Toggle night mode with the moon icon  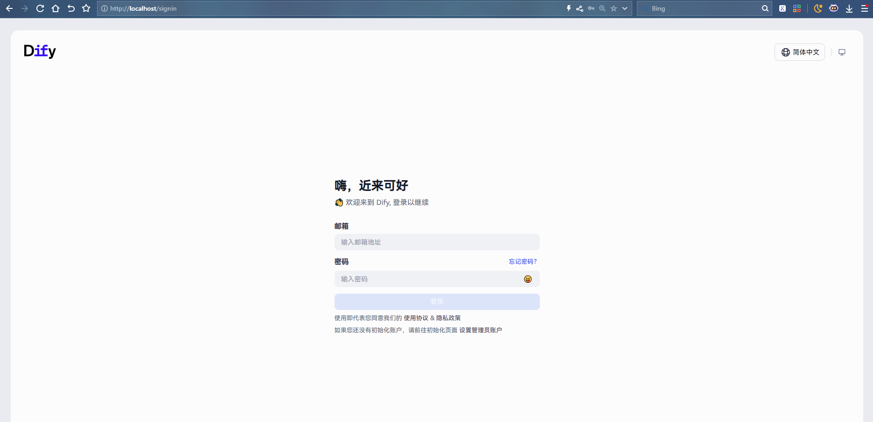click(818, 8)
